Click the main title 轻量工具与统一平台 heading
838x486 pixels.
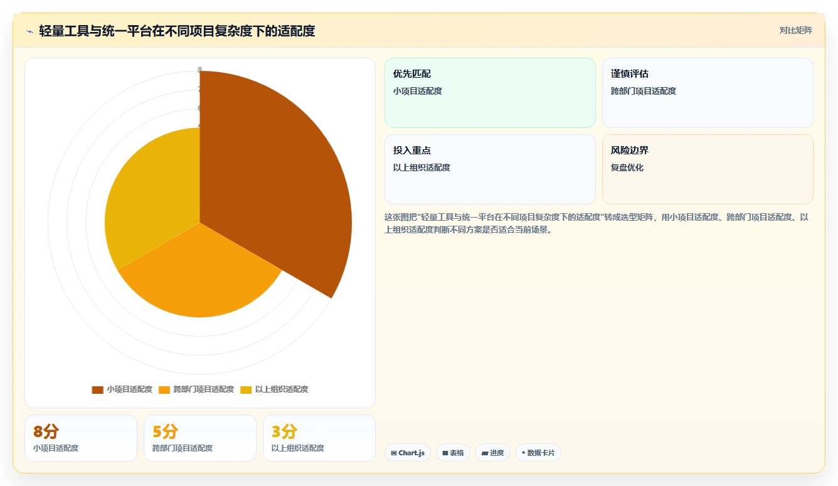pyautogui.click(x=177, y=31)
